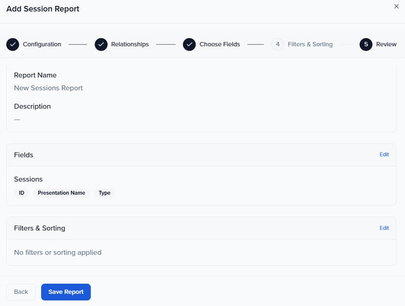The width and height of the screenshot is (405, 306).
Task: Click the New Sessions Report name text
Action: (x=48, y=88)
